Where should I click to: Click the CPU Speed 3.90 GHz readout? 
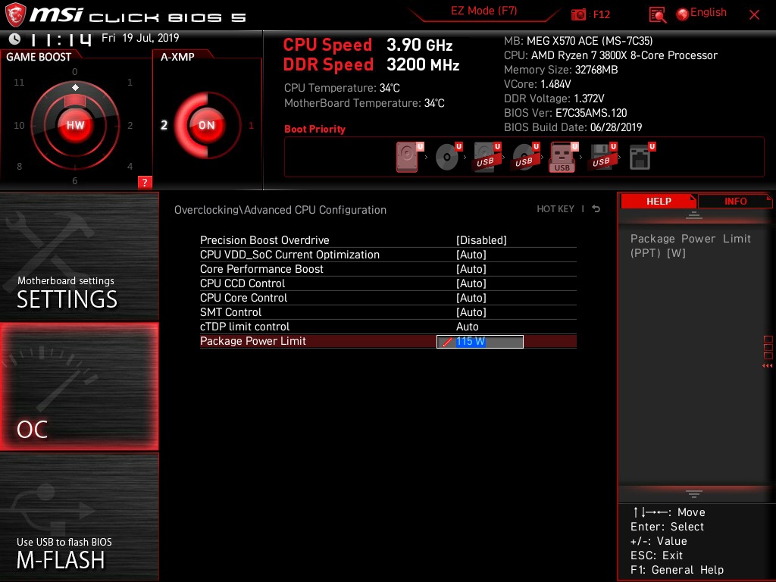368,45
